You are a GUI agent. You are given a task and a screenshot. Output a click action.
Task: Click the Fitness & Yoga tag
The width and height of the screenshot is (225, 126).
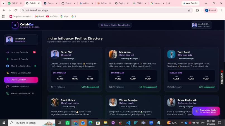click(68, 59)
